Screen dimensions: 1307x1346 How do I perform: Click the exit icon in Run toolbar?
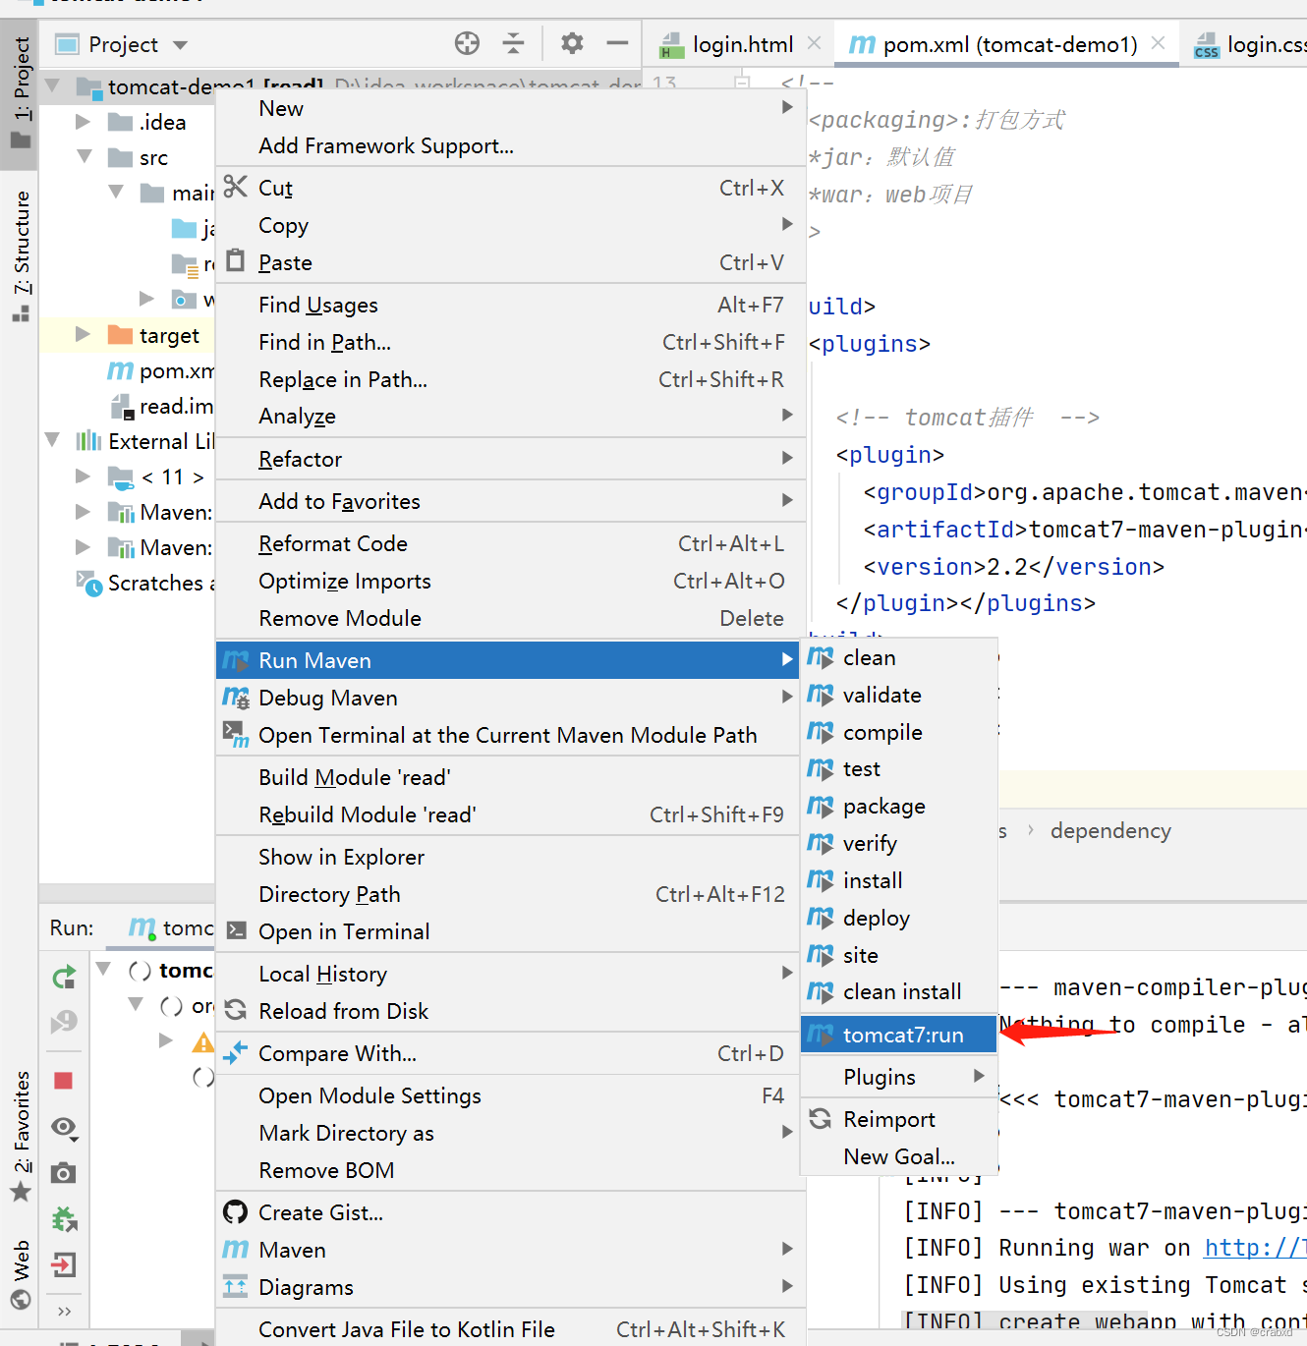click(64, 1264)
